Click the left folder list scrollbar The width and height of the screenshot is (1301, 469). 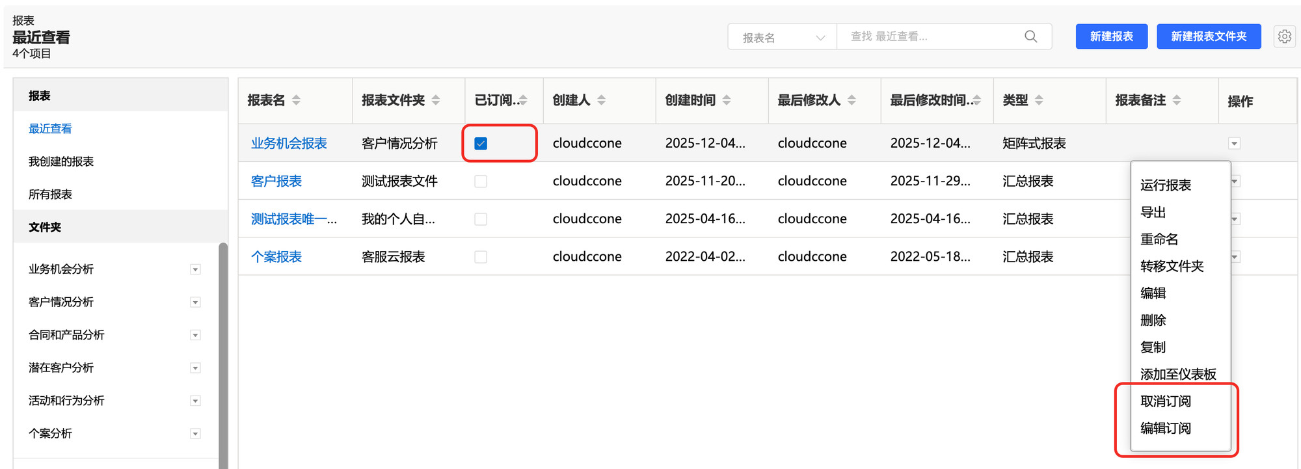click(223, 351)
